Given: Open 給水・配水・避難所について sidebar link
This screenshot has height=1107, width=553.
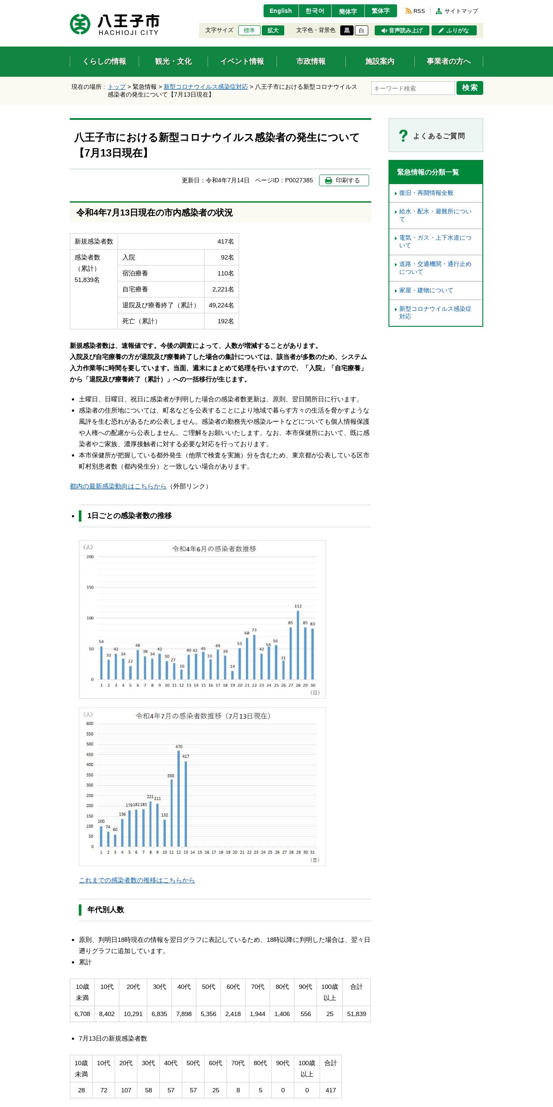Looking at the screenshot, I should pos(435,216).
